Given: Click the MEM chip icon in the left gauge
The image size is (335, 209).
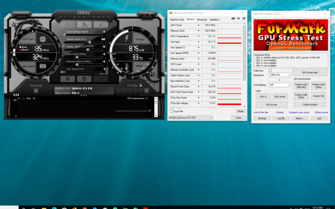Looking at the screenshot, I should (42, 66).
